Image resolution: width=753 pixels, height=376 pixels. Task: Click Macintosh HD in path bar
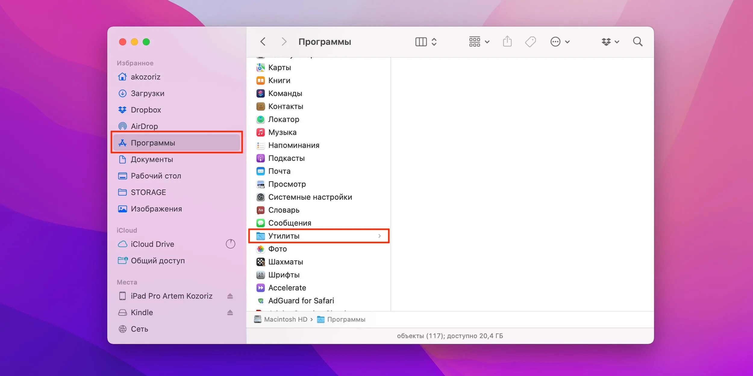285,319
